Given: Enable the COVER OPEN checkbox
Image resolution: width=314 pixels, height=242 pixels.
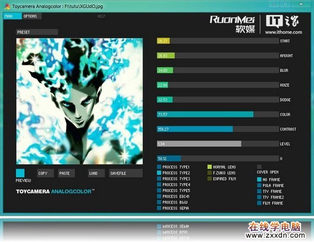Looking at the screenshot, I should [259, 167].
